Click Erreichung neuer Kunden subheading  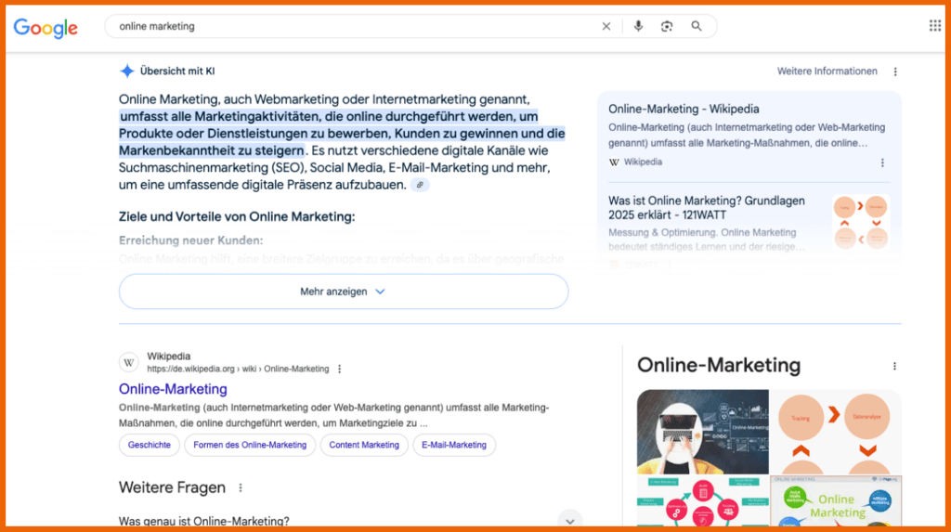click(x=191, y=240)
